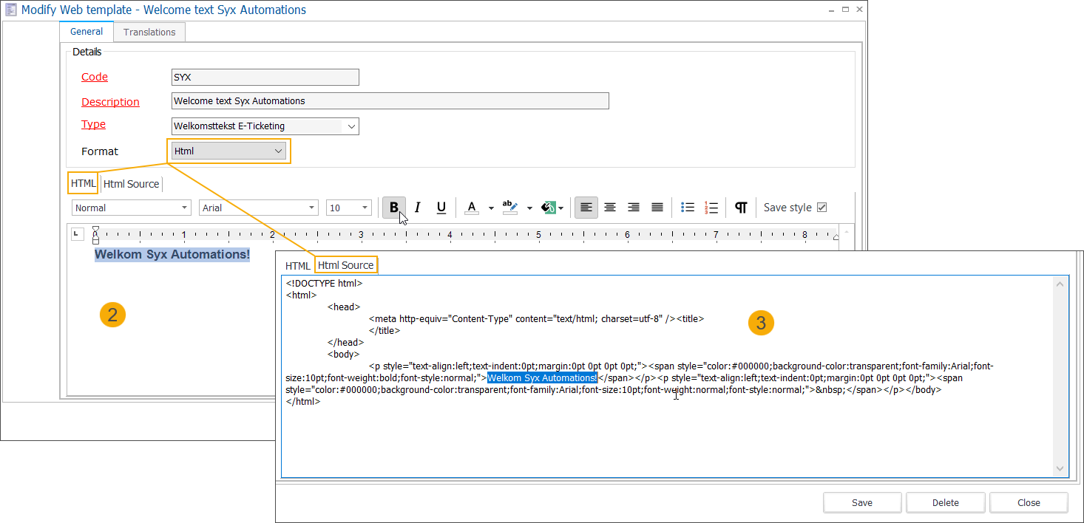Switch to the Translations tab
The image size is (1084, 523).
149,32
